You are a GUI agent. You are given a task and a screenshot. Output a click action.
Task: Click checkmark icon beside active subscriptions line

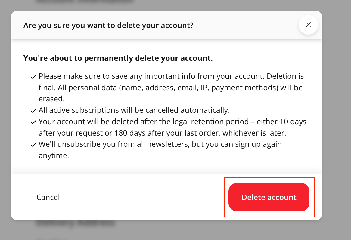coord(33,111)
